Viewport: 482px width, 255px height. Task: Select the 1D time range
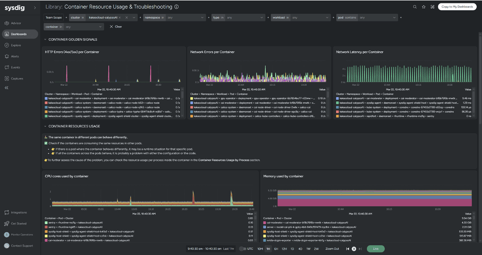pyautogui.click(x=292, y=249)
